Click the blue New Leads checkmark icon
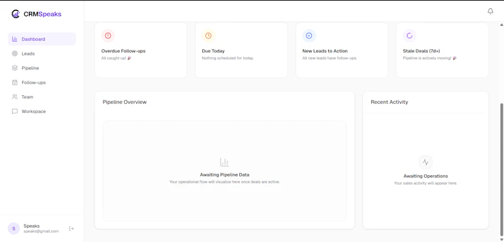The width and height of the screenshot is (504, 242). [x=309, y=36]
